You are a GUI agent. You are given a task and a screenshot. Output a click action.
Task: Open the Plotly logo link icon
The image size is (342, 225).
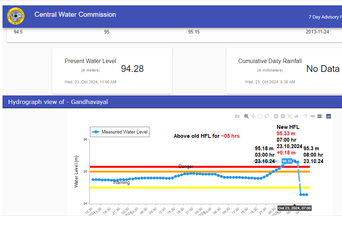328,116
